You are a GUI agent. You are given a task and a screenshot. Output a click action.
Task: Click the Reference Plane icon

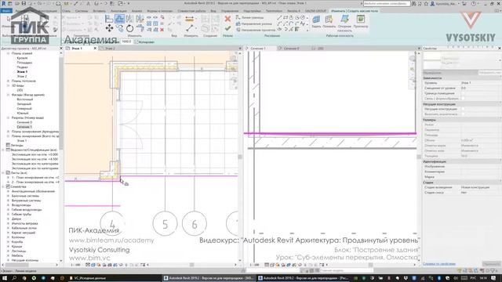tap(344, 20)
